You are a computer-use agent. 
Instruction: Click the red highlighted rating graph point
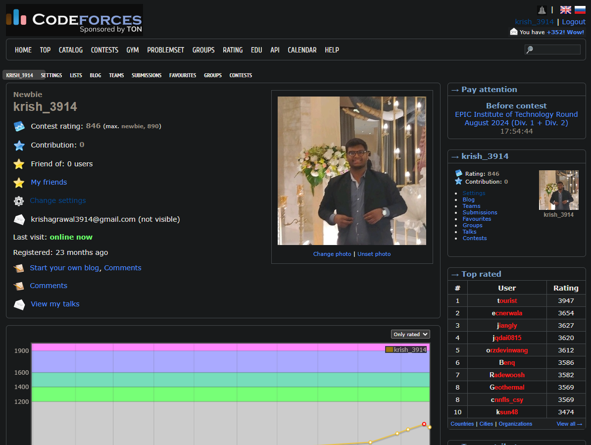tap(424, 424)
